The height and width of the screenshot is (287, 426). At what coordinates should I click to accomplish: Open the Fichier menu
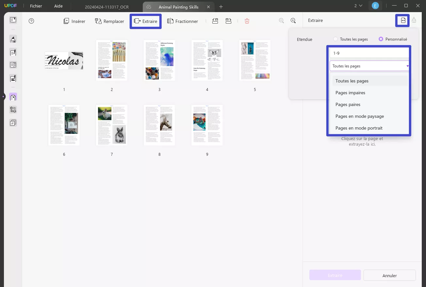pos(36,6)
